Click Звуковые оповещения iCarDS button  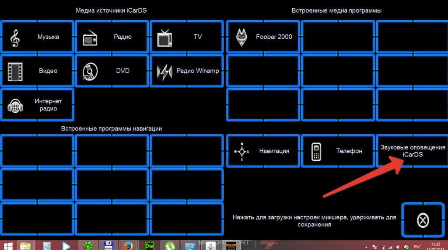(x=412, y=151)
